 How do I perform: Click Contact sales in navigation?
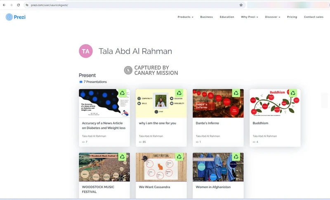click(x=313, y=17)
